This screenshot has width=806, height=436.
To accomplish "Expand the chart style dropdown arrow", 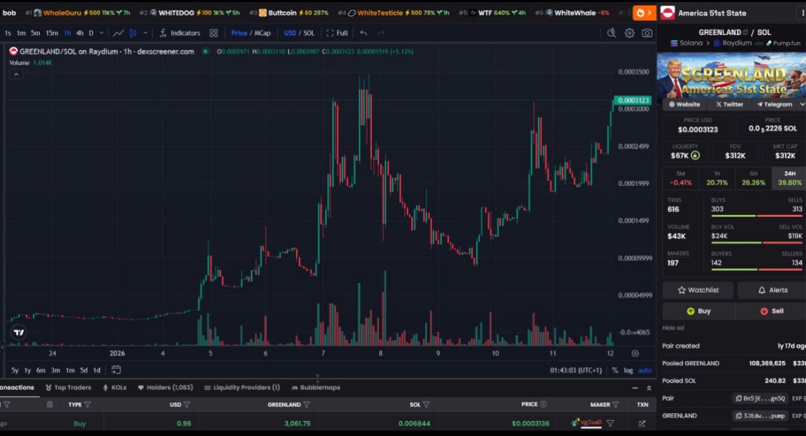I will point(145,33).
